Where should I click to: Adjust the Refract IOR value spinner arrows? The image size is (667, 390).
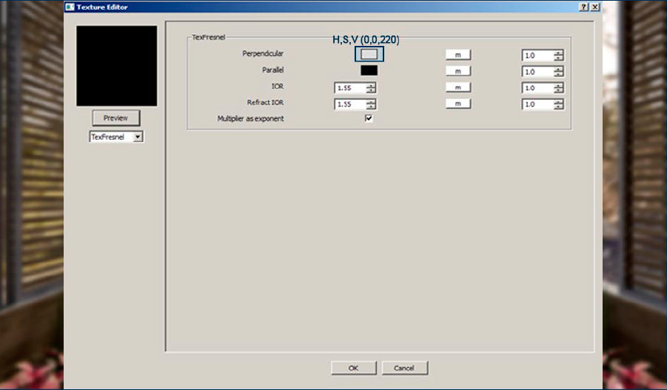[x=371, y=104]
